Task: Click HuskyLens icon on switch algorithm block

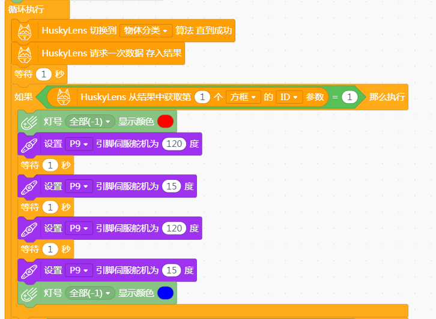Action: pyautogui.click(x=25, y=32)
